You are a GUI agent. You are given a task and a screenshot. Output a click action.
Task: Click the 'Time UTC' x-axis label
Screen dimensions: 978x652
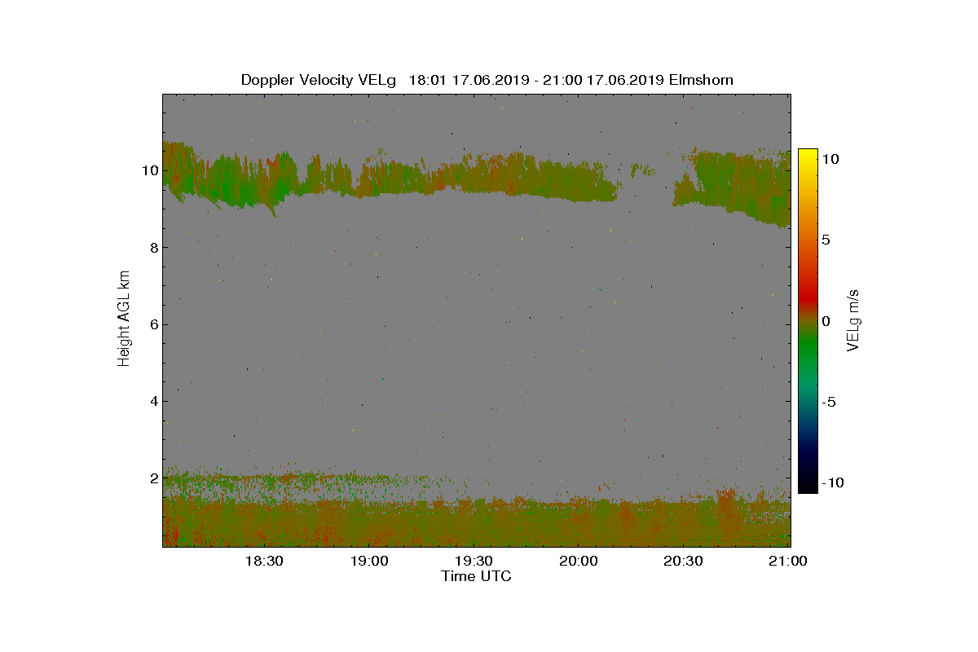pyautogui.click(x=476, y=576)
